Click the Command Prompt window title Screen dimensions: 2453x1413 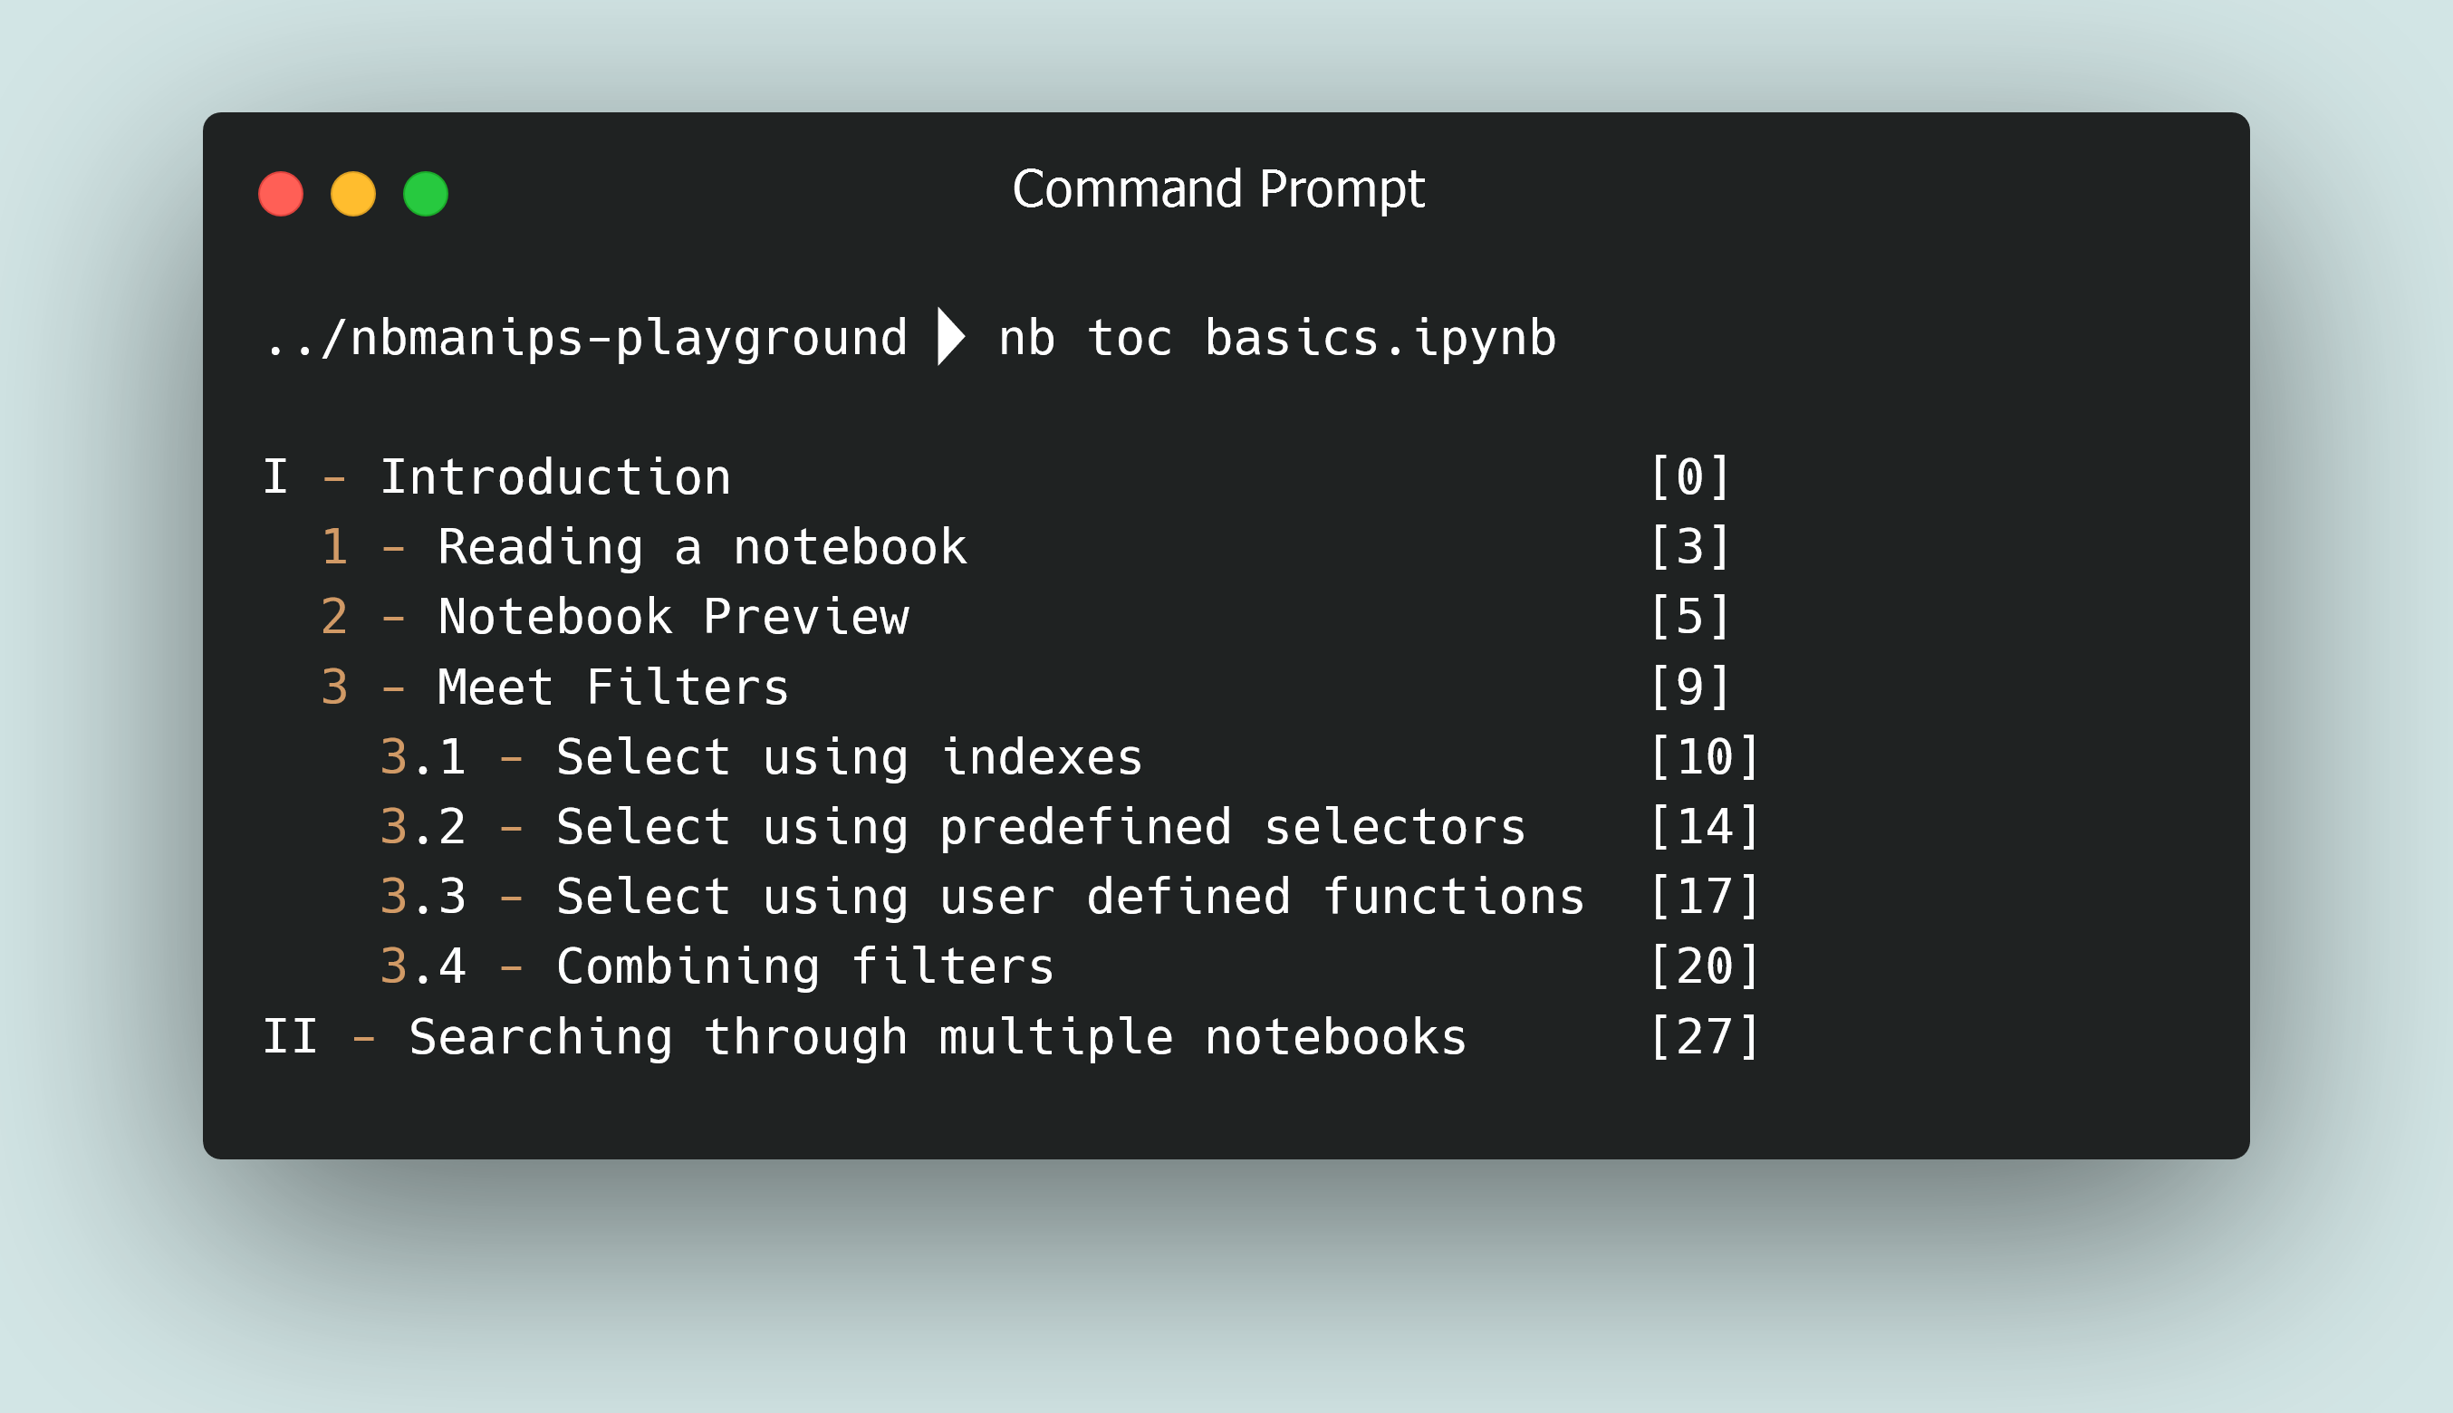click(1217, 188)
